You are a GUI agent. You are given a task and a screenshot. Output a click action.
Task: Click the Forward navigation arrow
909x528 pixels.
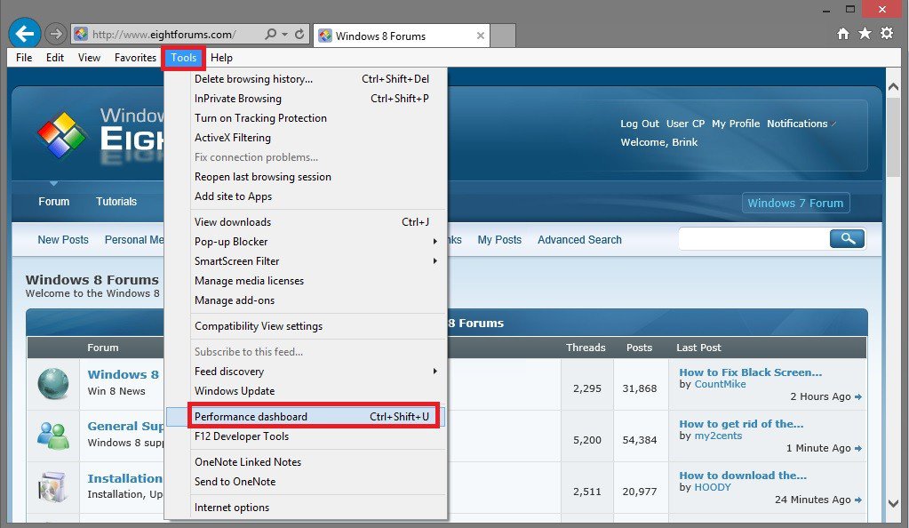(56, 35)
